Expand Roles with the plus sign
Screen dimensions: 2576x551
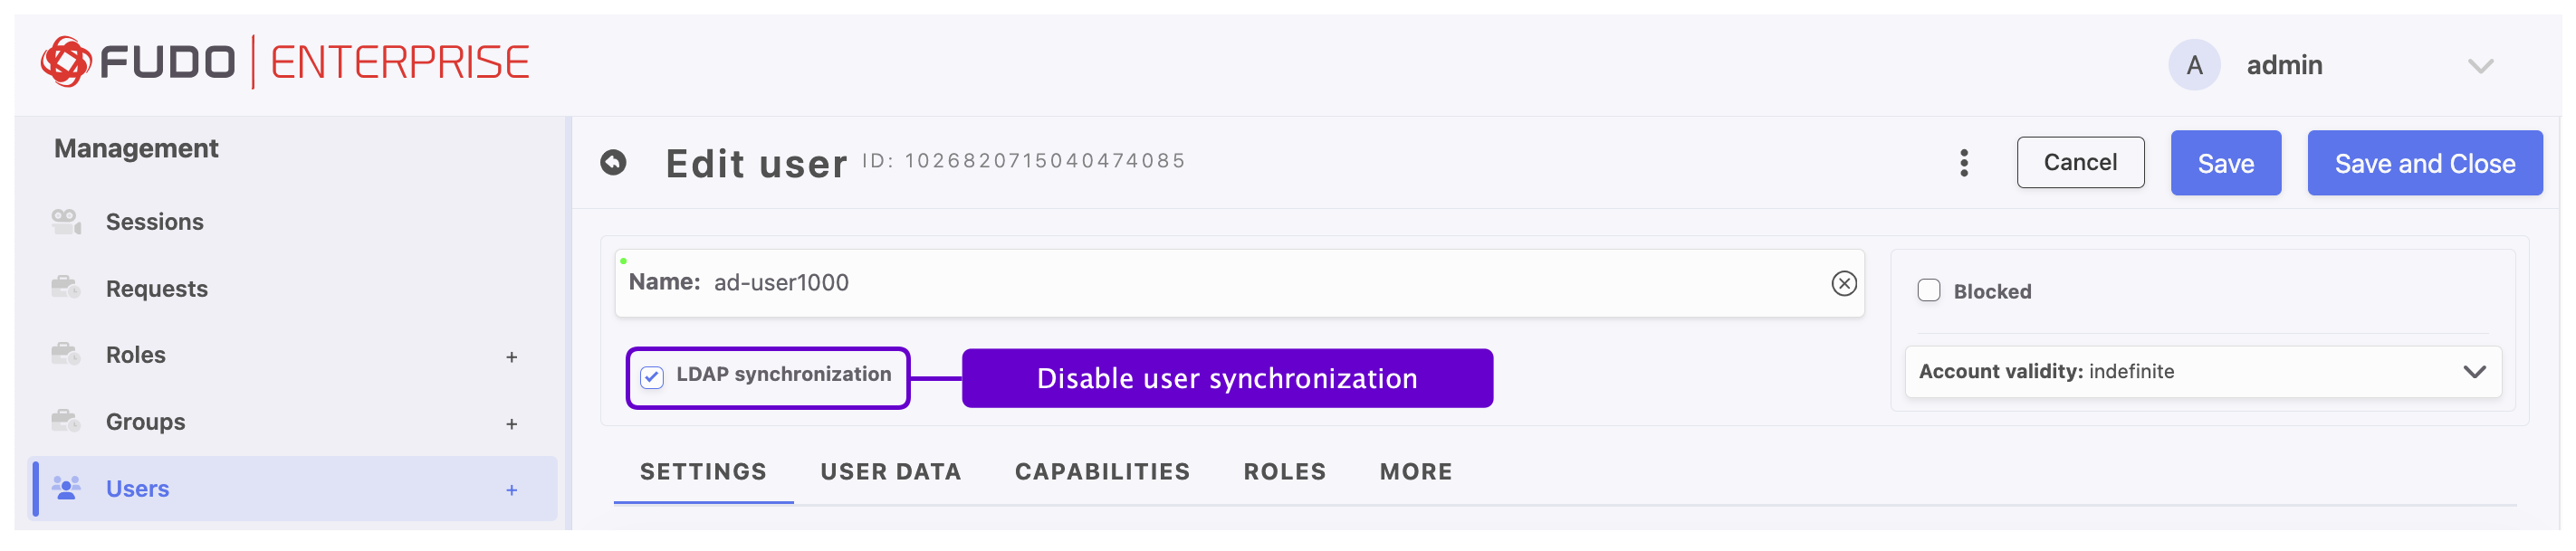[x=511, y=357]
